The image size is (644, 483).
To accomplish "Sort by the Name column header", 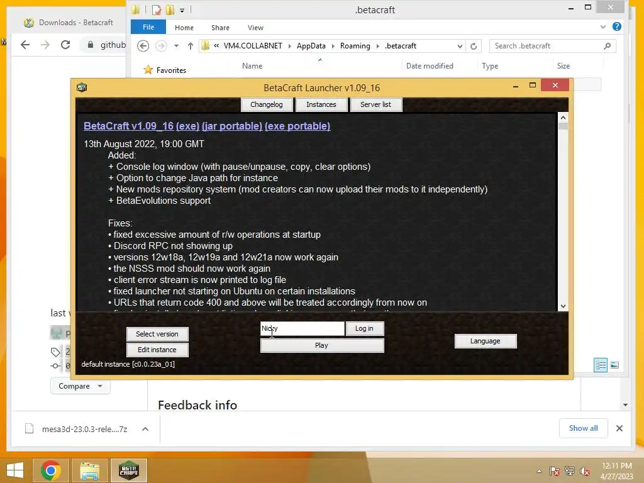I will click(x=252, y=65).
